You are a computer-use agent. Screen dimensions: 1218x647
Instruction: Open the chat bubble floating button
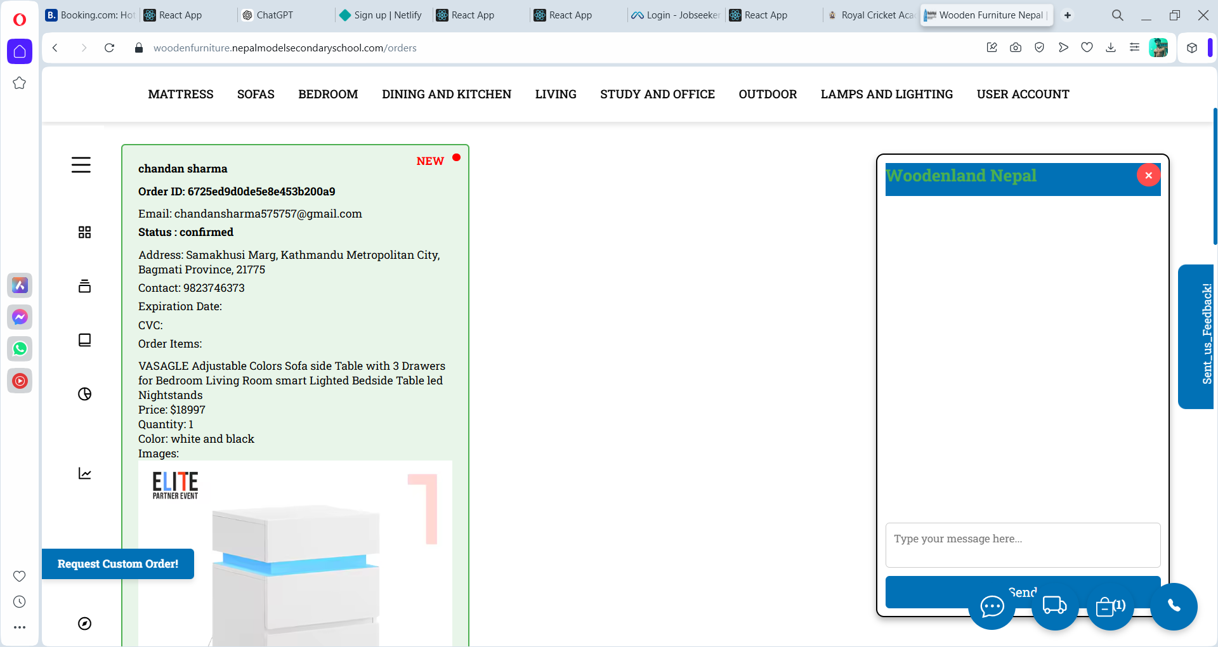(992, 606)
